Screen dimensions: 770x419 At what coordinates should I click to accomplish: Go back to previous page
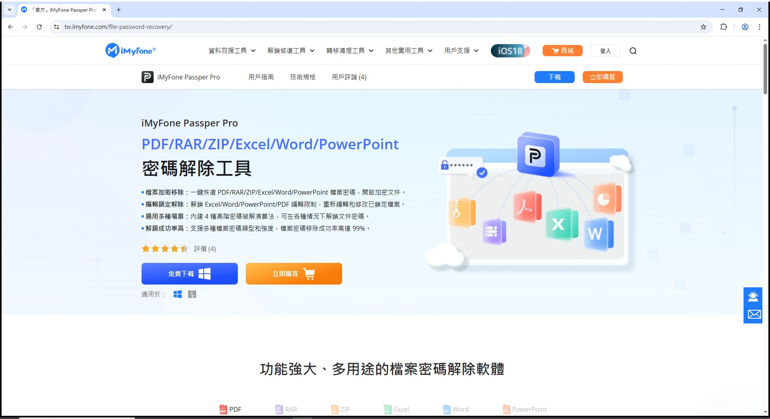[x=10, y=27]
